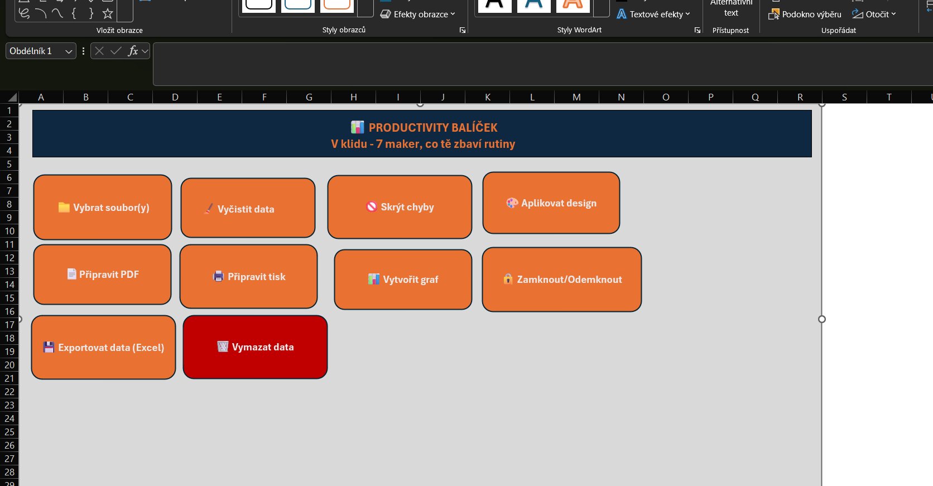Expand the dropdown next to fx

click(145, 51)
